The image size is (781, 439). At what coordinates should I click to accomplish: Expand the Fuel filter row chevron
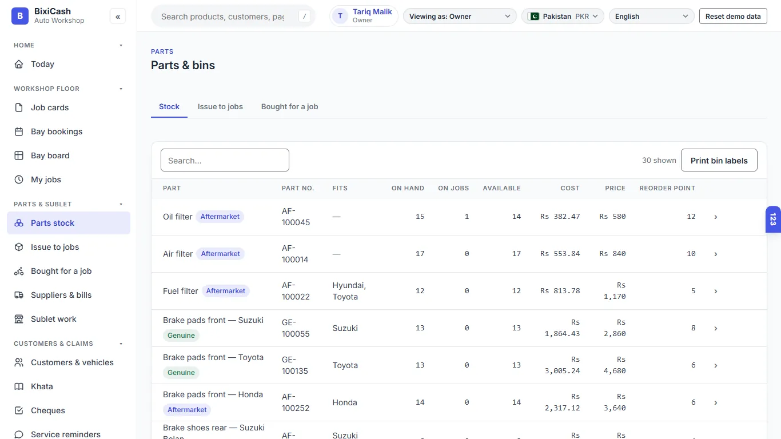[716, 291]
